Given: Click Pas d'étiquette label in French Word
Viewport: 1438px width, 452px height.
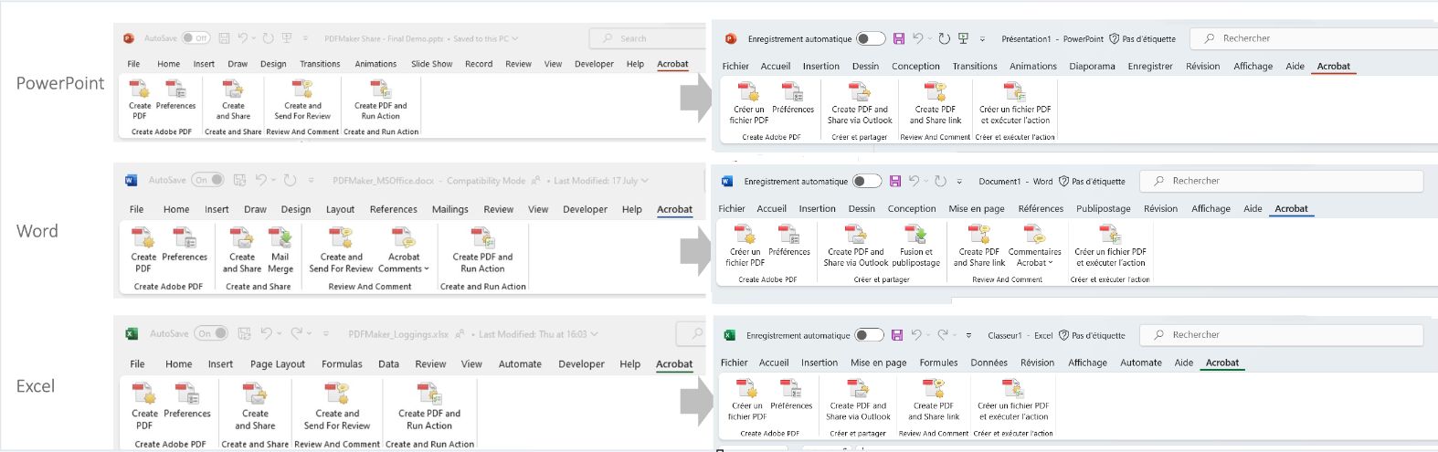Looking at the screenshot, I should [x=1092, y=182].
